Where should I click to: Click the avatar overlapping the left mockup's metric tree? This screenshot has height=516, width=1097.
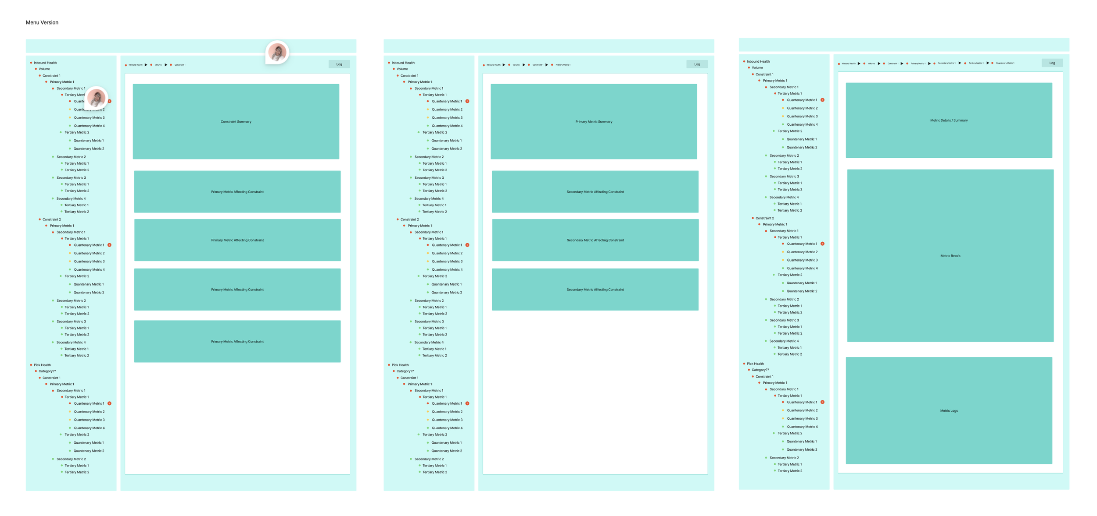pyautogui.click(x=96, y=97)
